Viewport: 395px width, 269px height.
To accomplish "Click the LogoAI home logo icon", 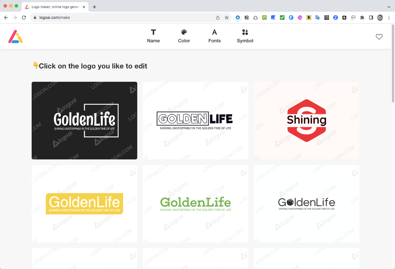I will (15, 36).
